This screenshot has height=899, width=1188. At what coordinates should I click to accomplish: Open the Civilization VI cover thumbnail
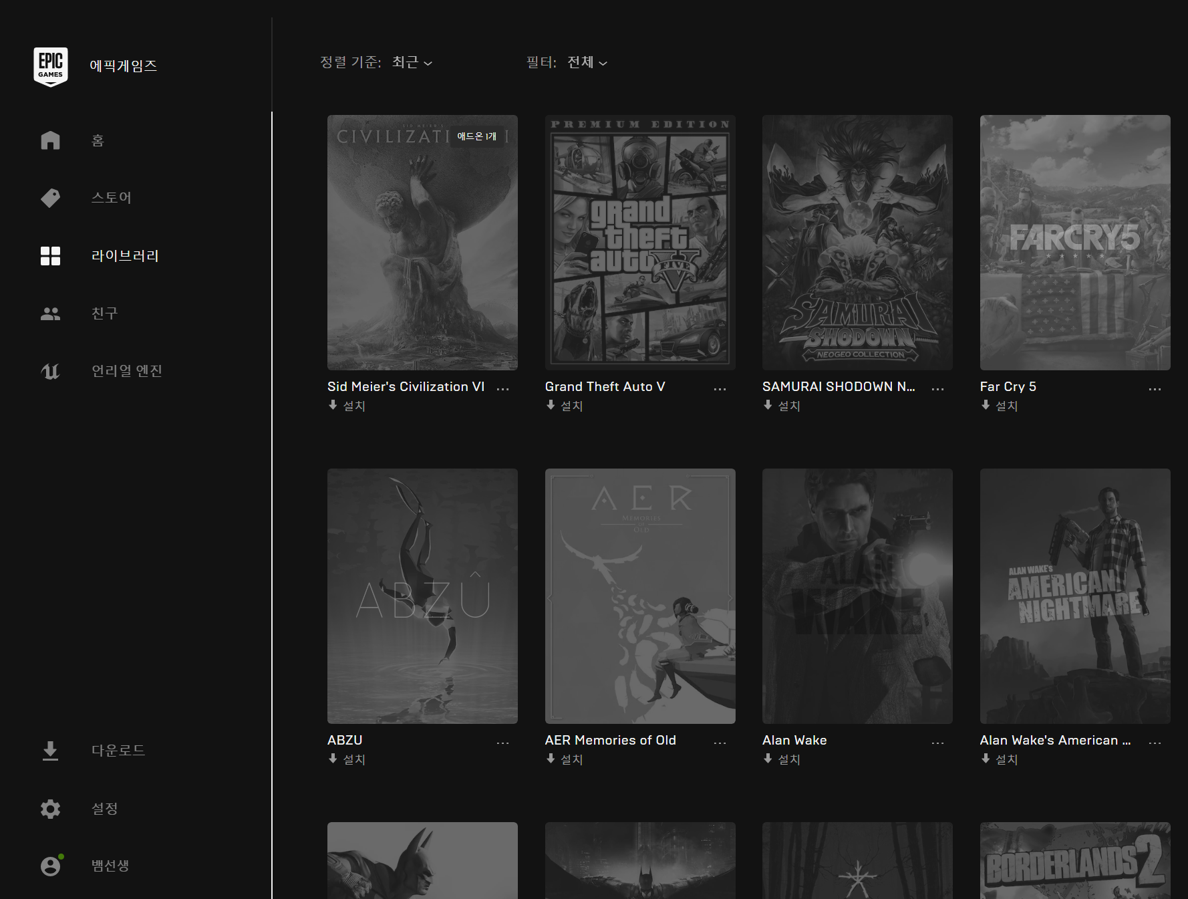(x=422, y=243)
